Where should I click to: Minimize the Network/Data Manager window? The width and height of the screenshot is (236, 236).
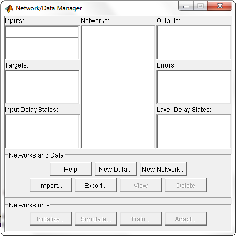[x=186, y=6]
